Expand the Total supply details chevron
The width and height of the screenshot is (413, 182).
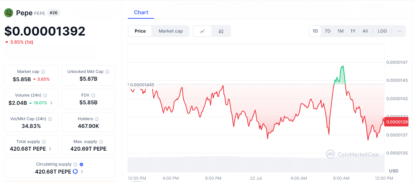pyautogui.click(x=50, y=149)
